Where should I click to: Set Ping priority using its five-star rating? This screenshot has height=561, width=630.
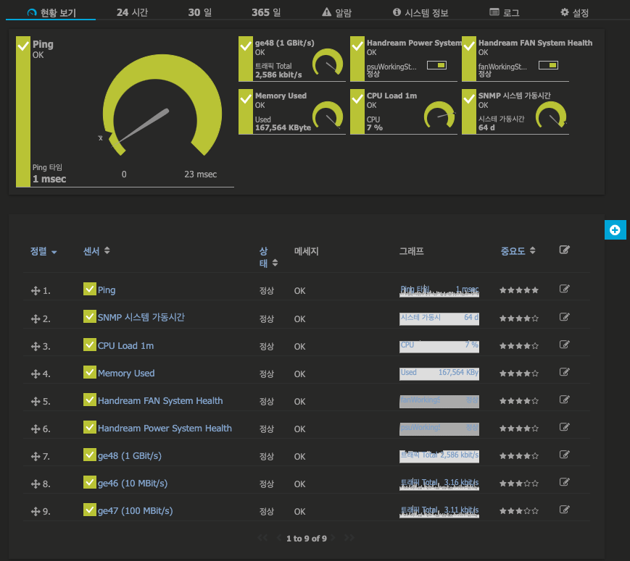(518, 290)
